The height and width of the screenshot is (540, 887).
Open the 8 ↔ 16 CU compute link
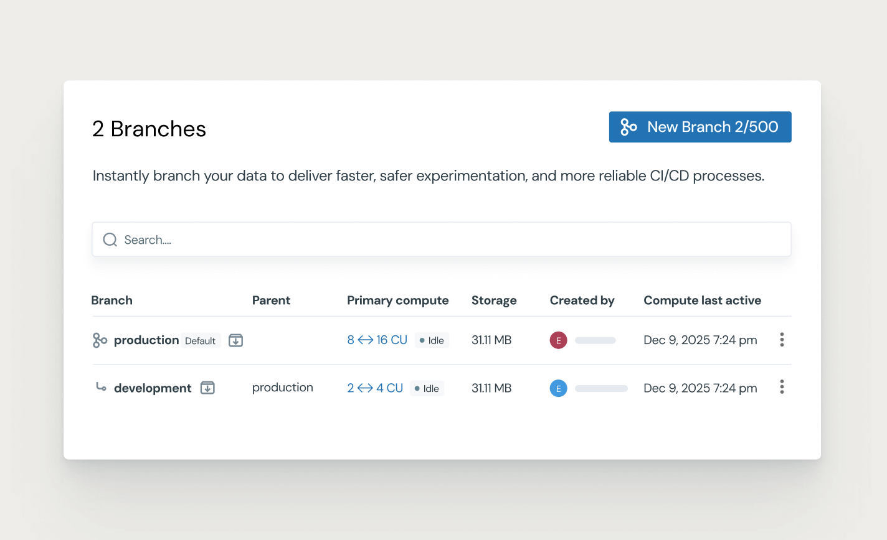(x=377, y=340)
